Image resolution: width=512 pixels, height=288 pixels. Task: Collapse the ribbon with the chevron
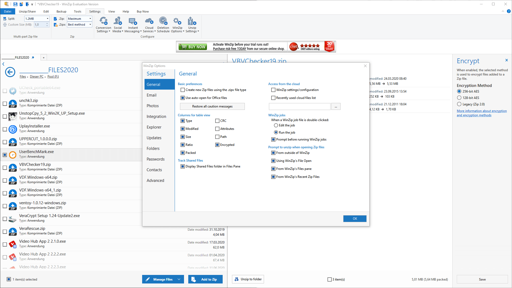click(503, 11)
